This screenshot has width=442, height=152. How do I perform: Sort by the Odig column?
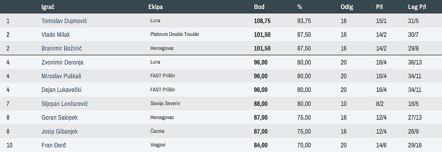pyautogui.click(x=347, y=7)
